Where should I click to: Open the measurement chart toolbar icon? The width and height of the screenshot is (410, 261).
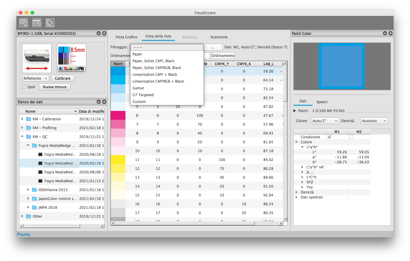pos(24,23)
